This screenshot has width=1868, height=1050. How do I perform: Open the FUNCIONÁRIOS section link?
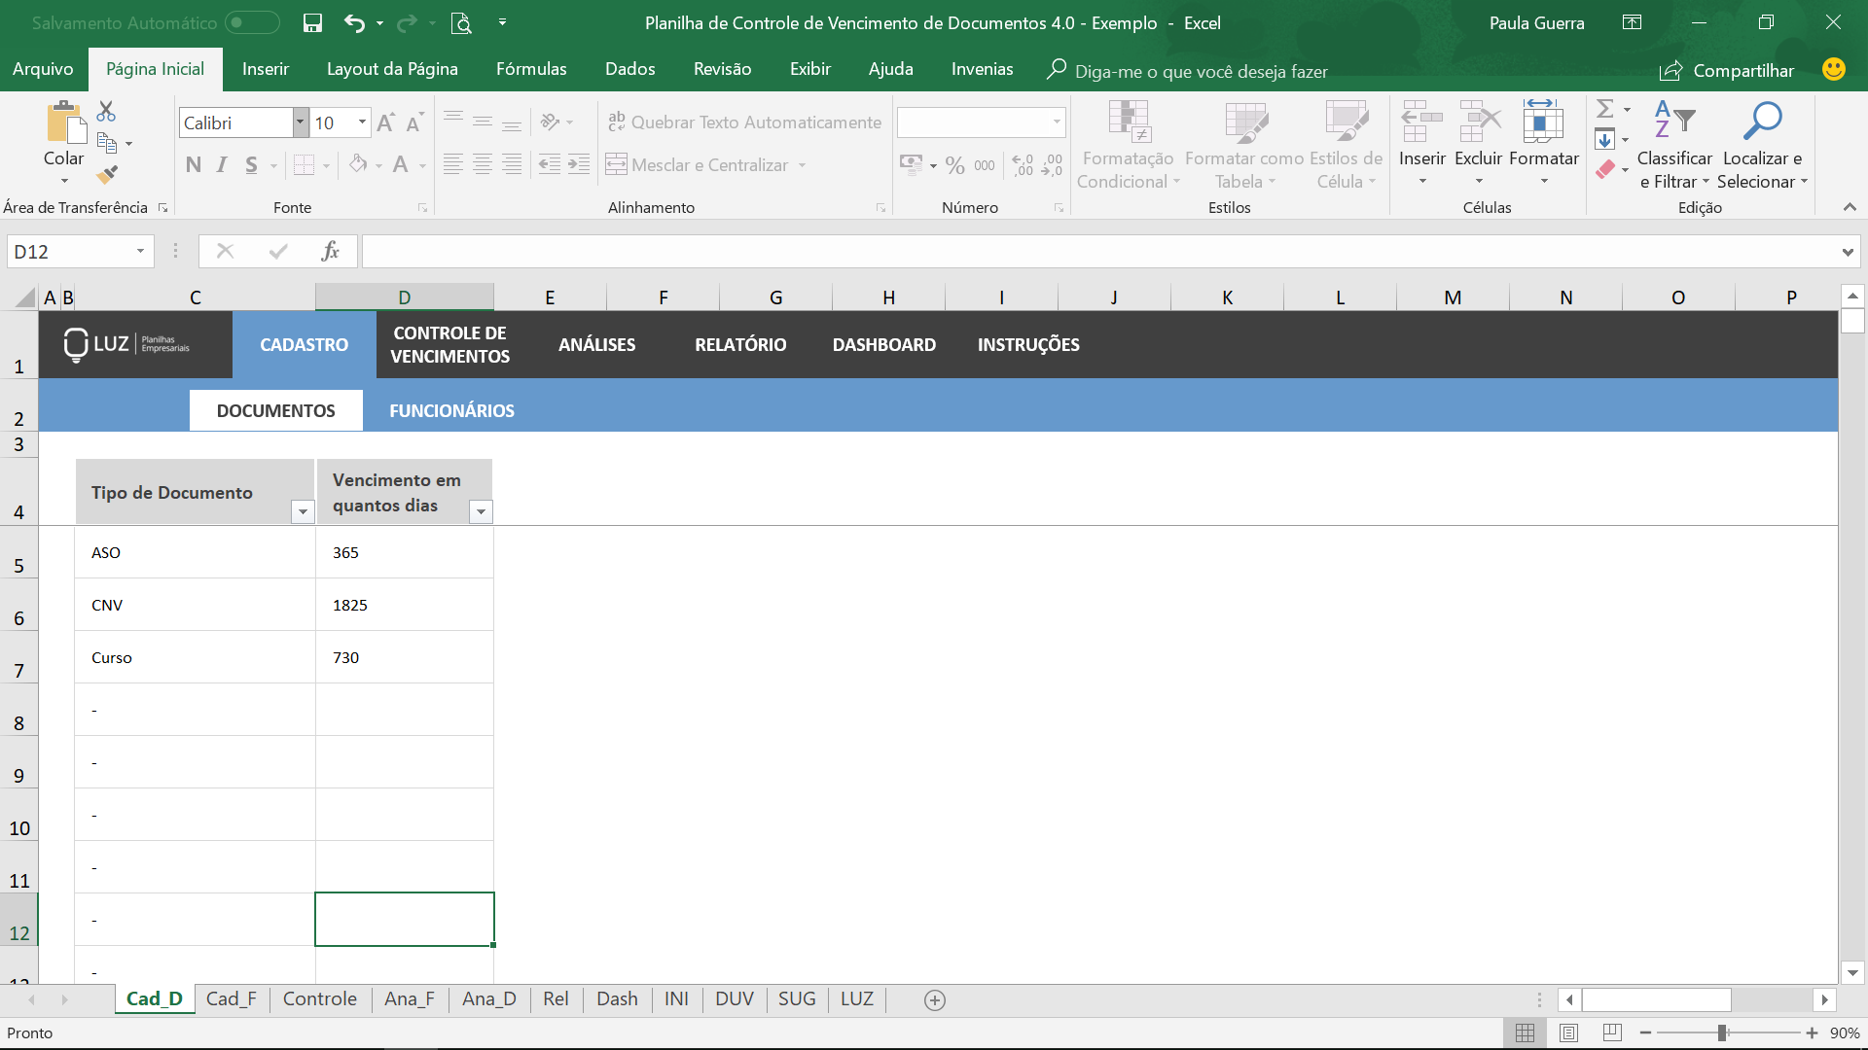click(x=451, y=411)
